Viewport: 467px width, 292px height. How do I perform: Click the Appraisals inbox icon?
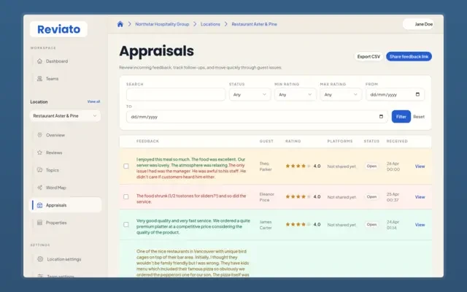click(x=39, y=205)
